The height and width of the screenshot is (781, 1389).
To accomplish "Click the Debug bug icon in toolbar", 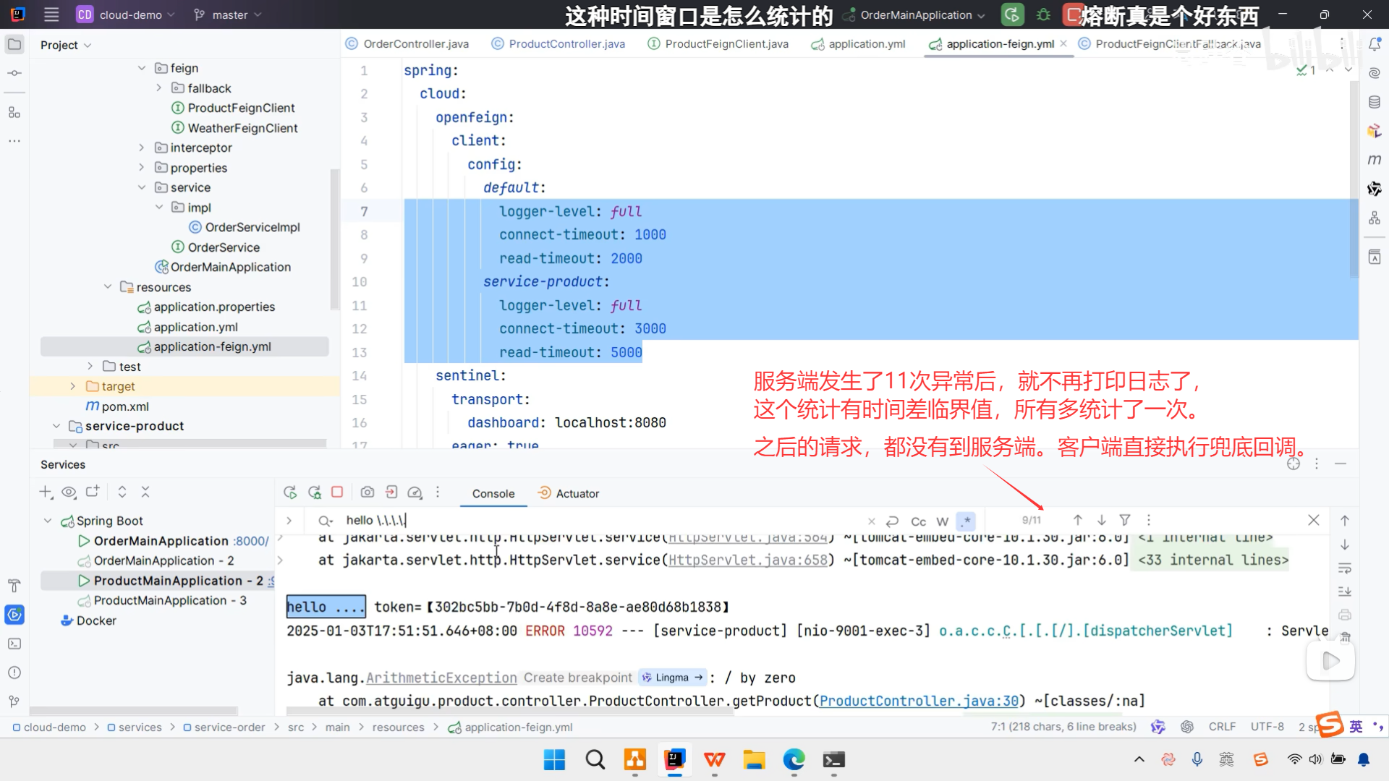I will coord(1043,14).
